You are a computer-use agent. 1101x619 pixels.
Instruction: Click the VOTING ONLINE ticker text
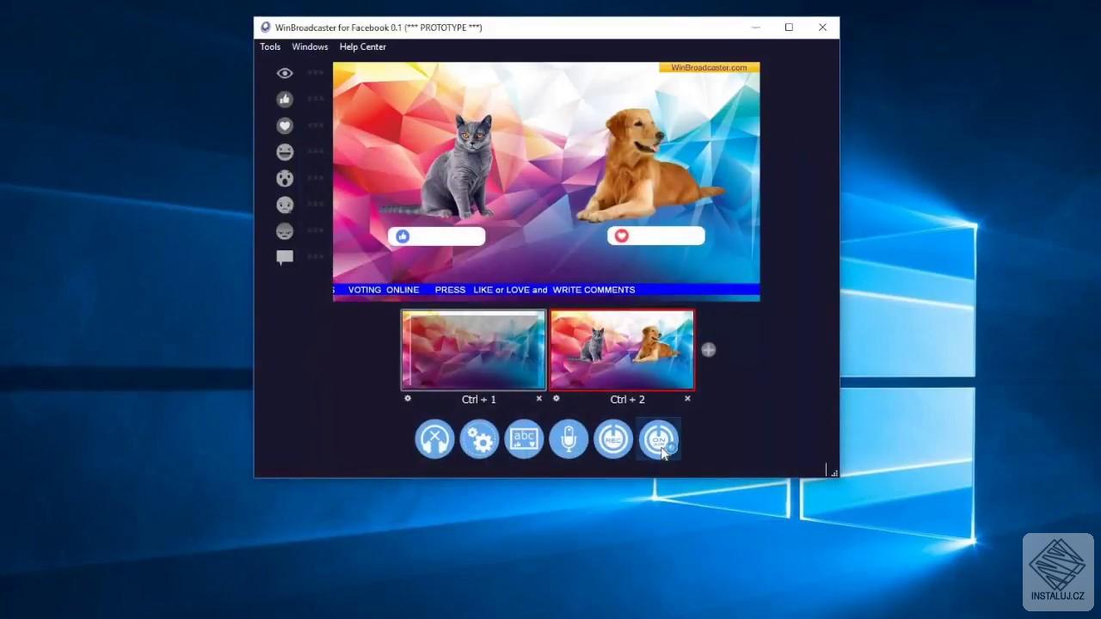(384, 290)
